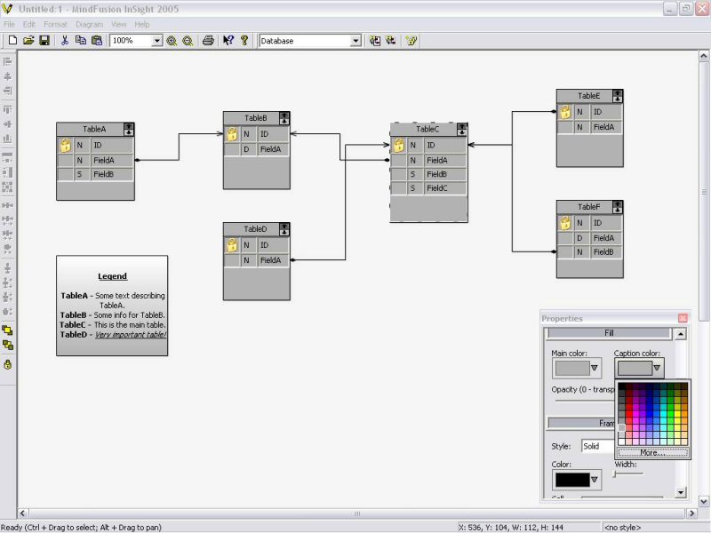Open the Diagram menu

coord(89,24)
